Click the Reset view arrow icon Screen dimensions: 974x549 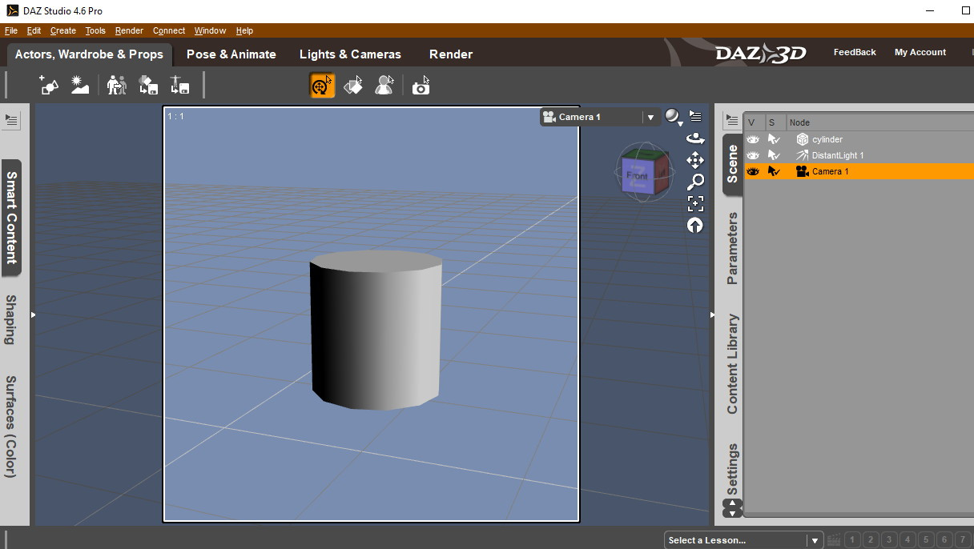(695, 226)
